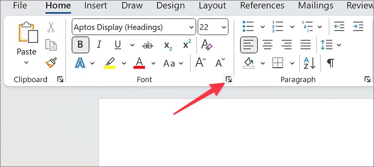This screenshot has height=167, width=374.
Task: Click the Format Painter brush icon
Action: [51, 63]
